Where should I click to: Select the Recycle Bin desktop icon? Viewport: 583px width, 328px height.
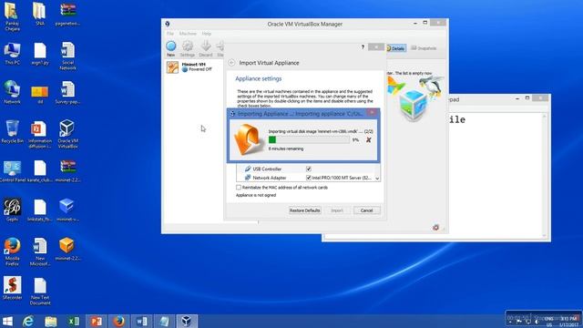(x=12, y=131)
